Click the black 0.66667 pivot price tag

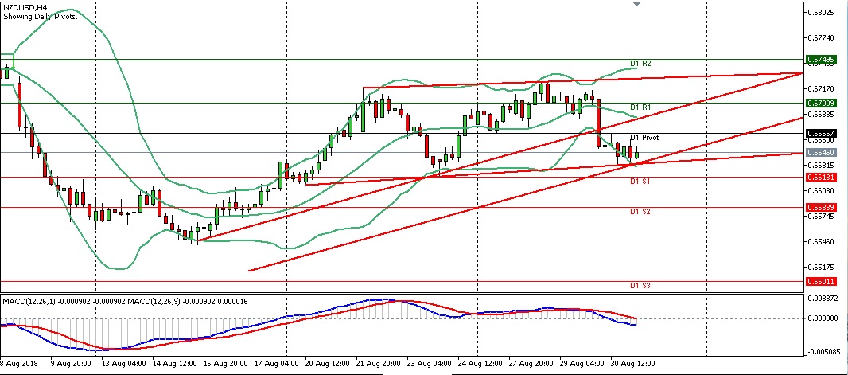(x=820, y=133)
